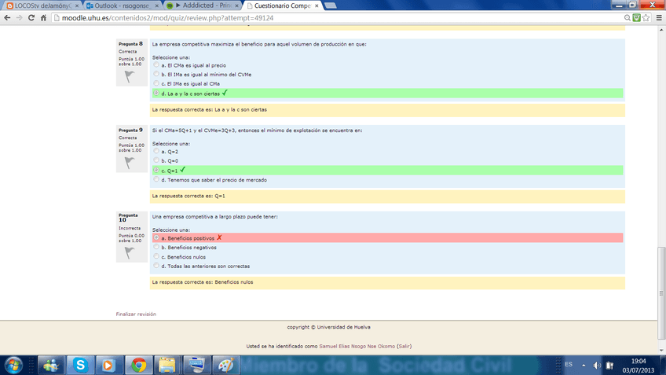The image size is (666, 375).
Task: Click the flag icon for question 10
Action: 128,252
